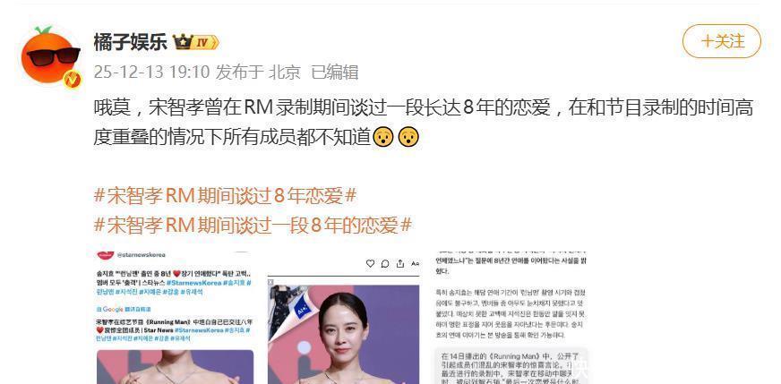Image resolution: width=781 pixels, height=384 pixels.
Task: Click the 25-12-13 19:10 timestamp
Action: coord(151,73)
